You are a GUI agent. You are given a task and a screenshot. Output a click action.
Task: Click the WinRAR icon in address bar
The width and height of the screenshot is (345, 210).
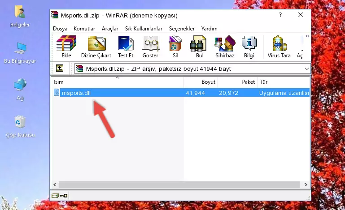79,69
